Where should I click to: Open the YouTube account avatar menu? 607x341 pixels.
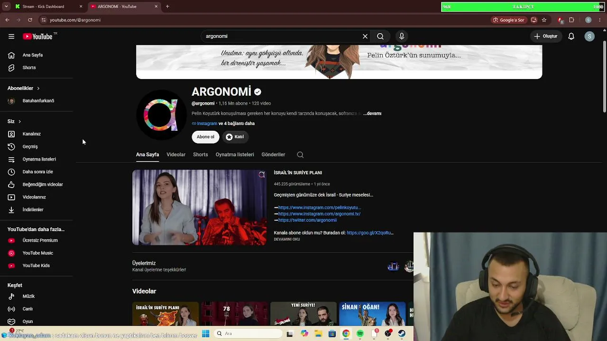tap(589, 36)
